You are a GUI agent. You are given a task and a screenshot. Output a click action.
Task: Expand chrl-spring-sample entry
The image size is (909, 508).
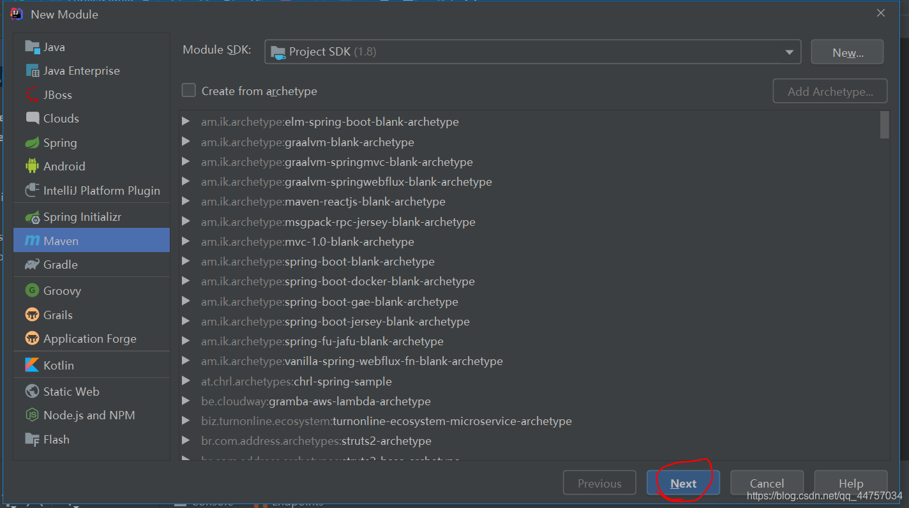186,381
